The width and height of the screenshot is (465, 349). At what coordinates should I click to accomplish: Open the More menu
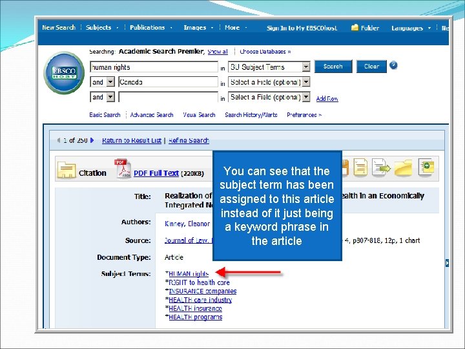232,28
